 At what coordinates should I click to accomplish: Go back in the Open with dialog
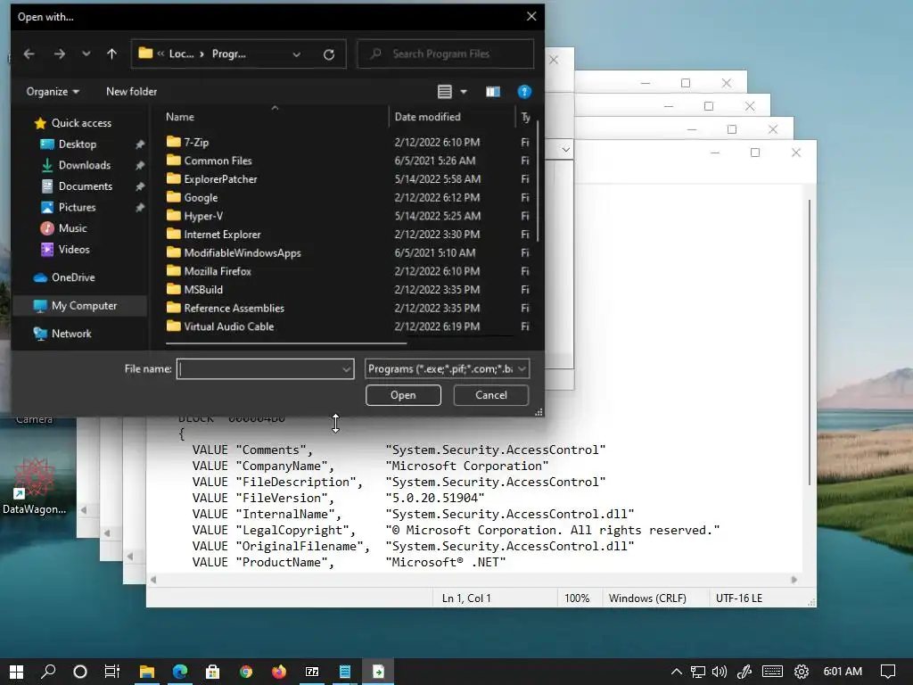click(29, 54)
